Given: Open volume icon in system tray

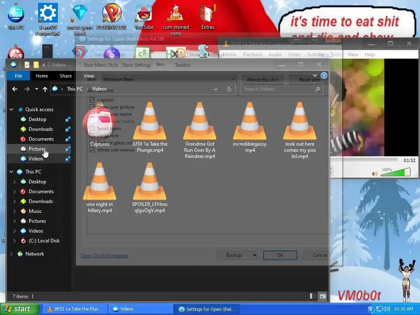Looking at the screenshot, I should click(x=387, y=309).
